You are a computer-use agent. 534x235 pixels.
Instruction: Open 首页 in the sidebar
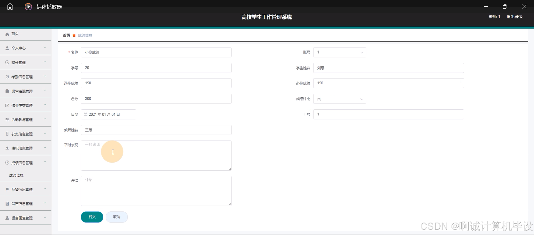tap(26, 34)
